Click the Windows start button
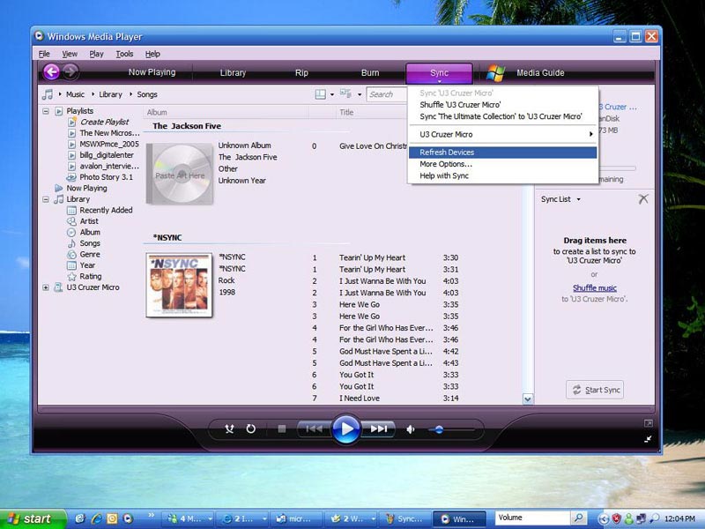 point(32,518)
